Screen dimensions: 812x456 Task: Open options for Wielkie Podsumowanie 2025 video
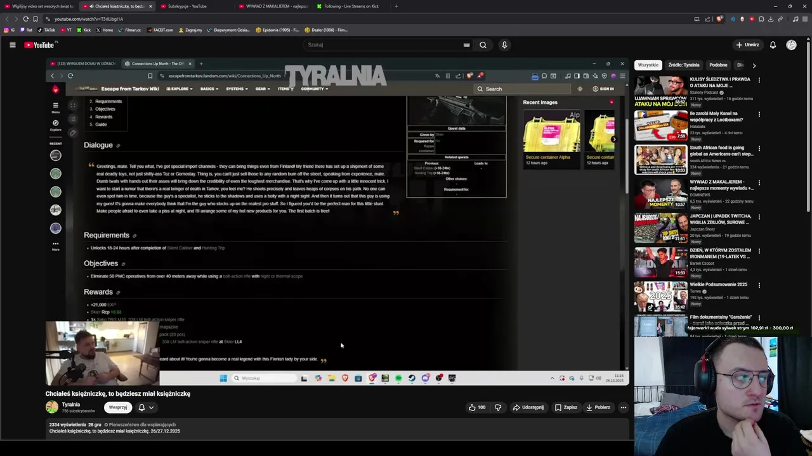pos(759,286)
